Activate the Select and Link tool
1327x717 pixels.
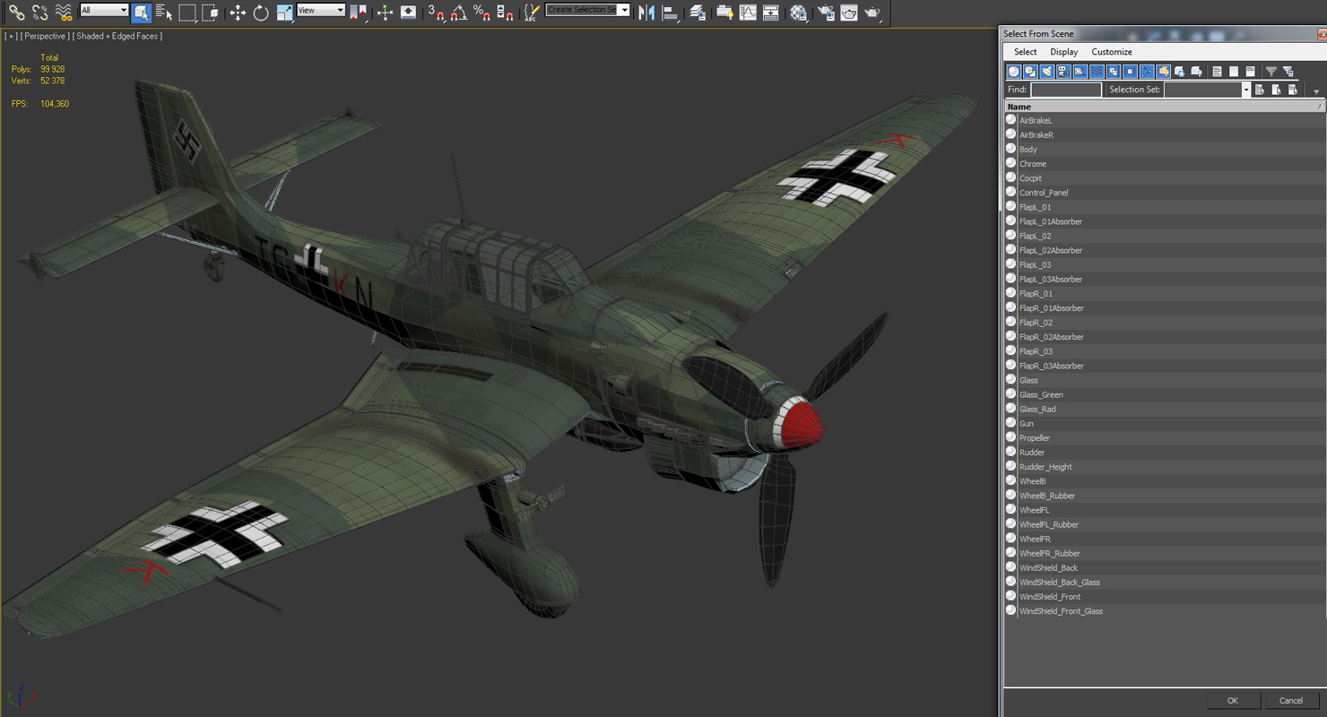pyautogui.click(x=16, y=13)
